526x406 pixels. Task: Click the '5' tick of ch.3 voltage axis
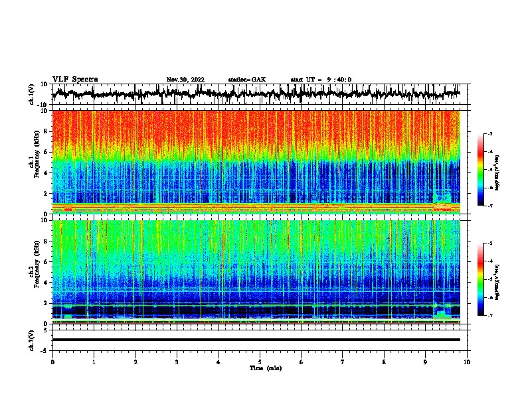[x=46, y=330]
